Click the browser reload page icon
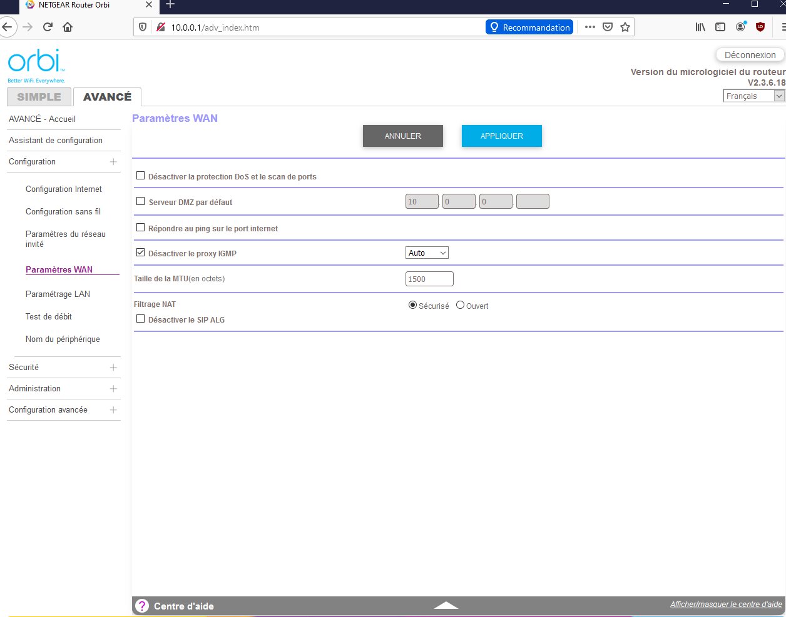This screenshot has width=786, height=617. pyautogui.click(x=48, y=27)
